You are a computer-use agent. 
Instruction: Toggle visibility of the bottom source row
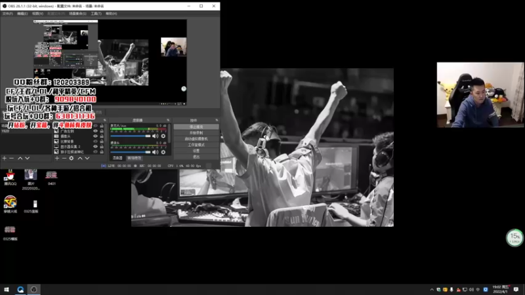click(95, 152)
